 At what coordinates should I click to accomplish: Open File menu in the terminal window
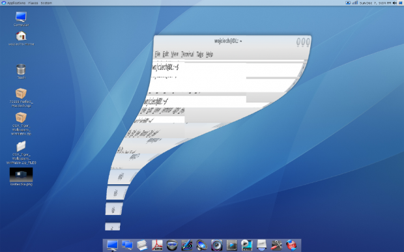click(x=158, y=54)
